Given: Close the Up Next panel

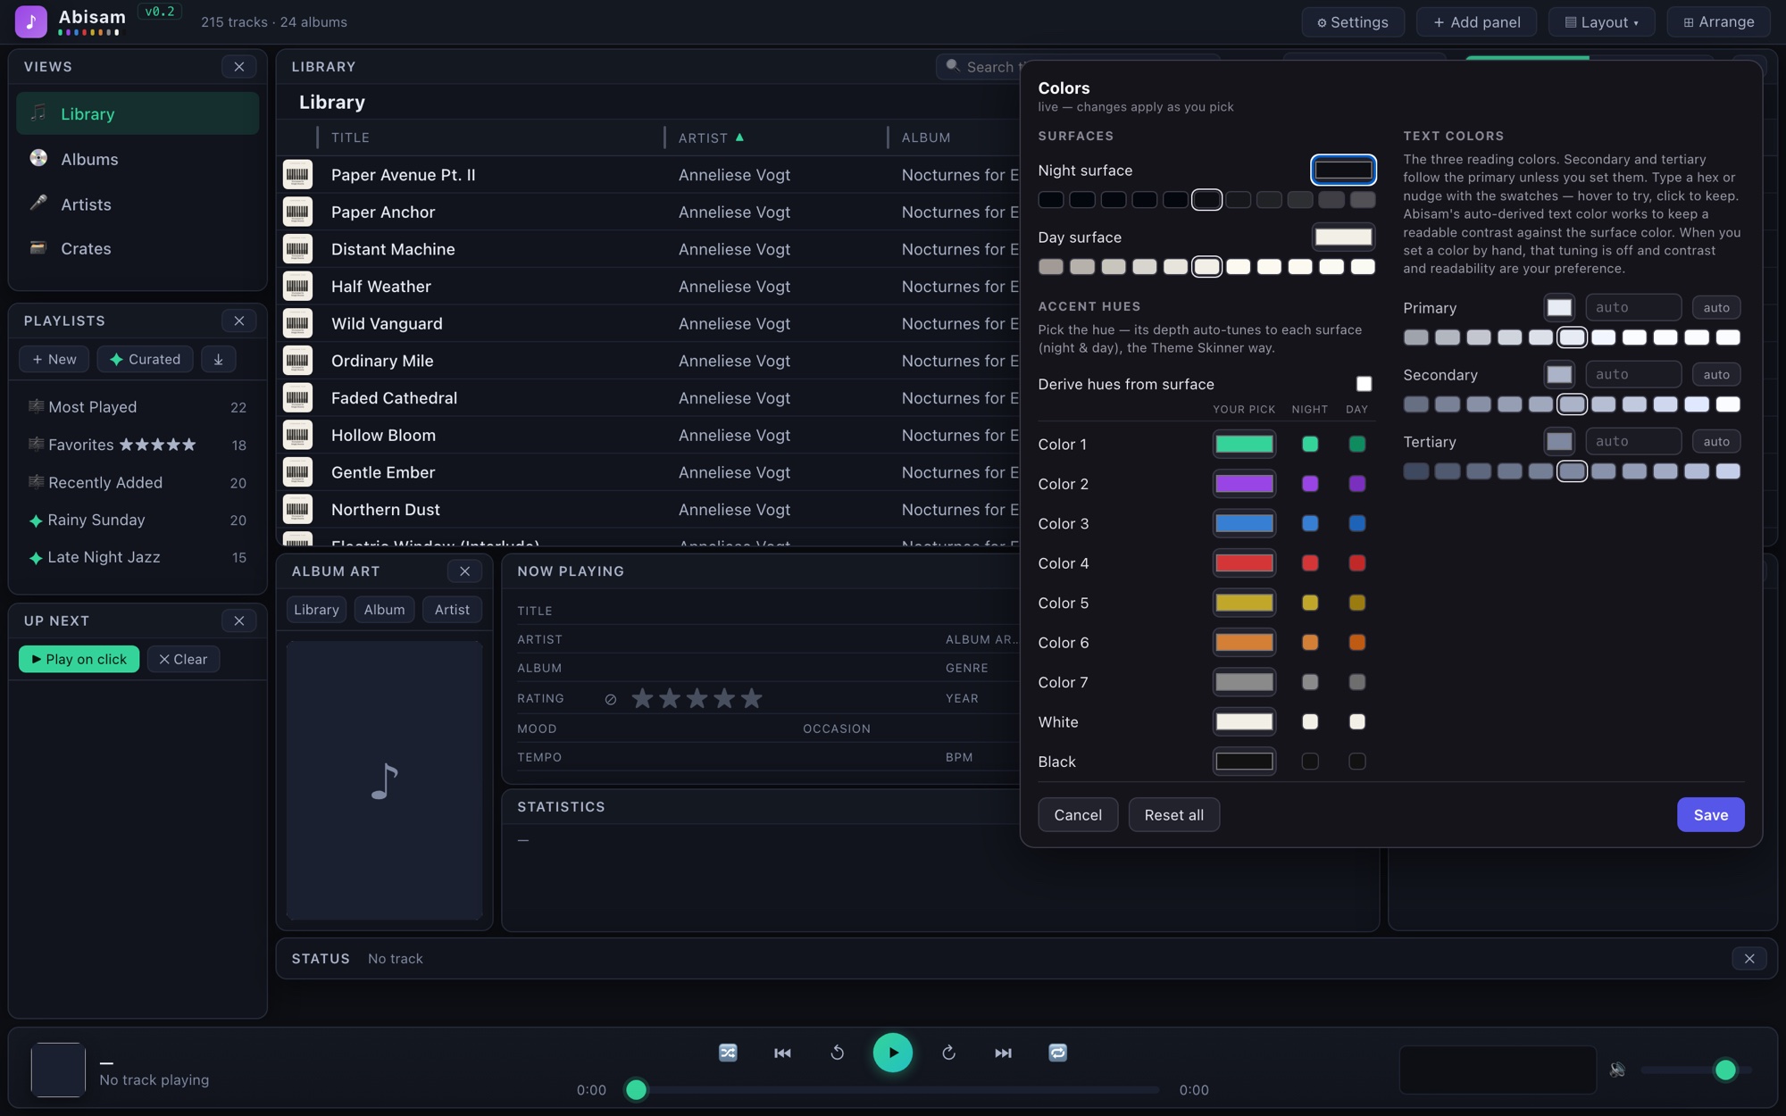Looking at the screenshot, I should click(238, 620).
